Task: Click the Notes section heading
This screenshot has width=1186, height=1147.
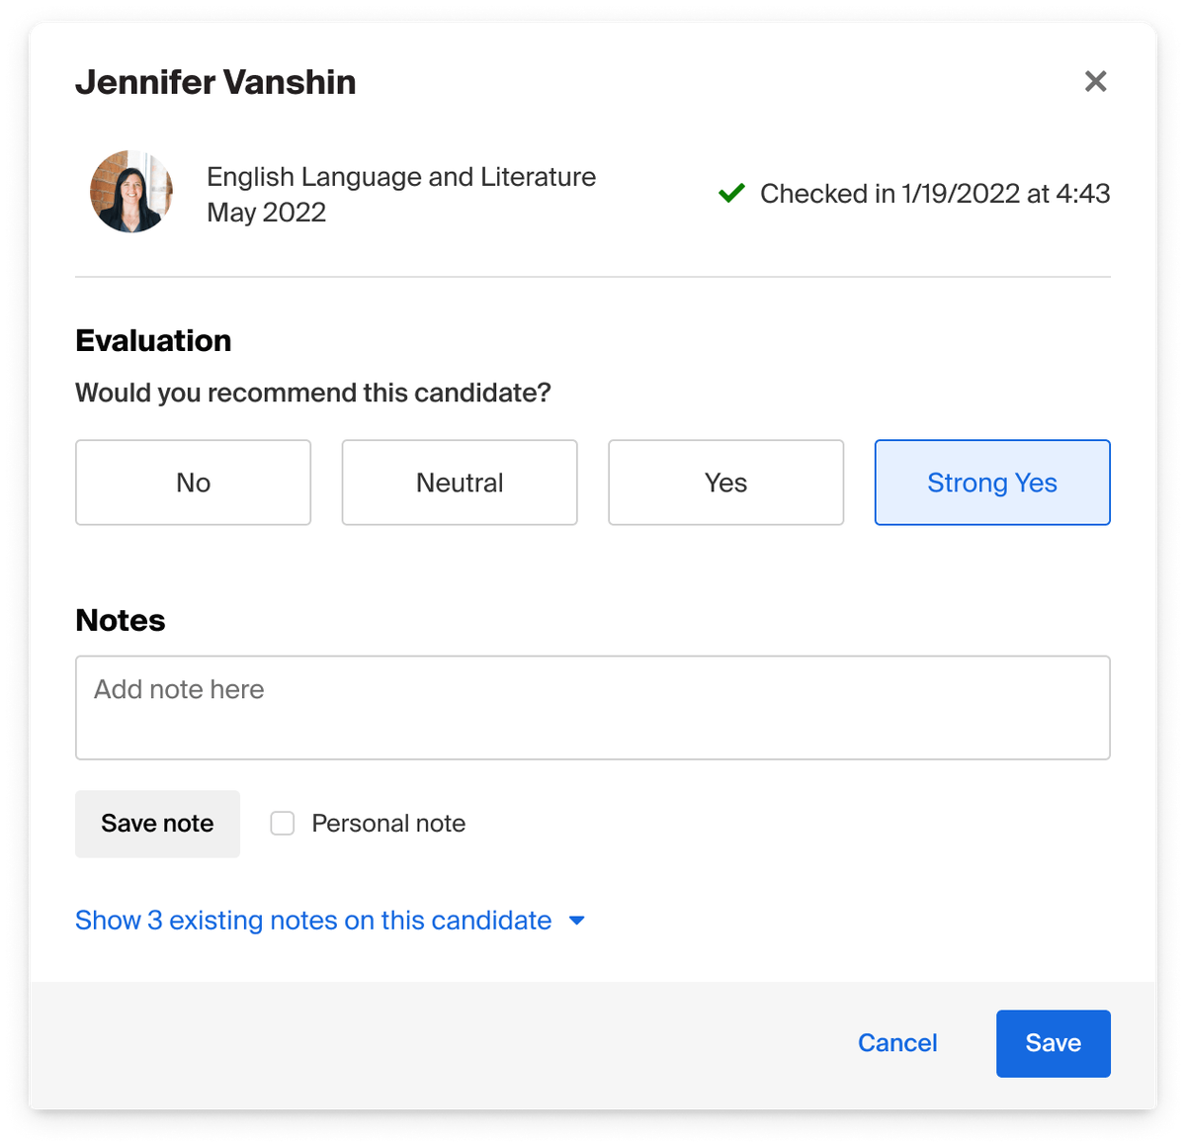Action: click(120, 620)
